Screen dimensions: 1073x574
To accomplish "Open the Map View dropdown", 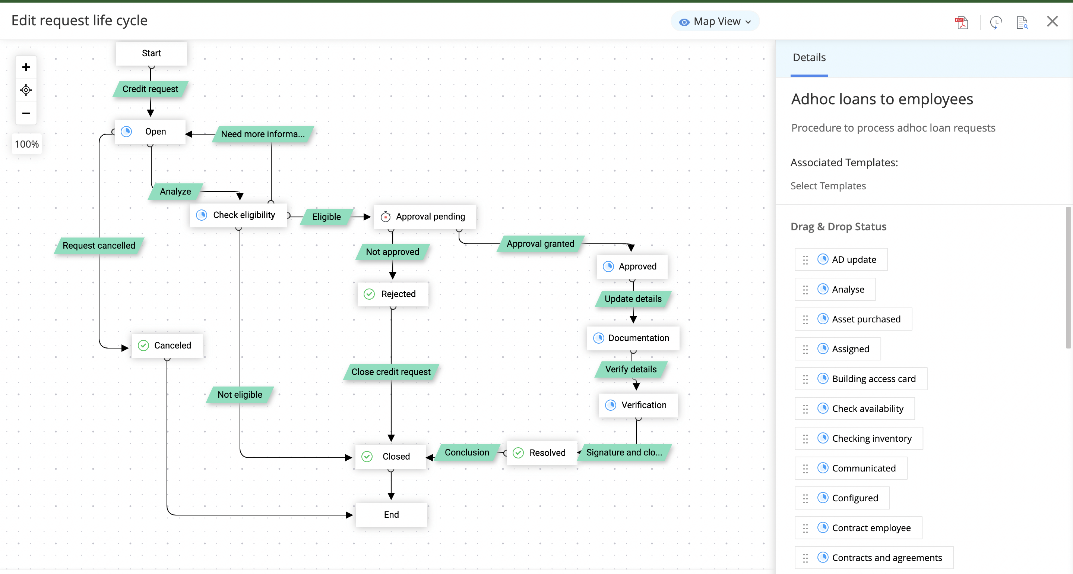I will tap(715, 22).
